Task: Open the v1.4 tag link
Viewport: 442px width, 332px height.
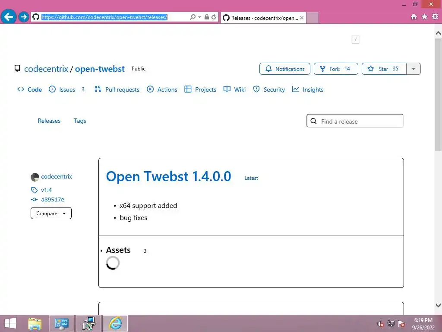Action: [x=47, y=190]
